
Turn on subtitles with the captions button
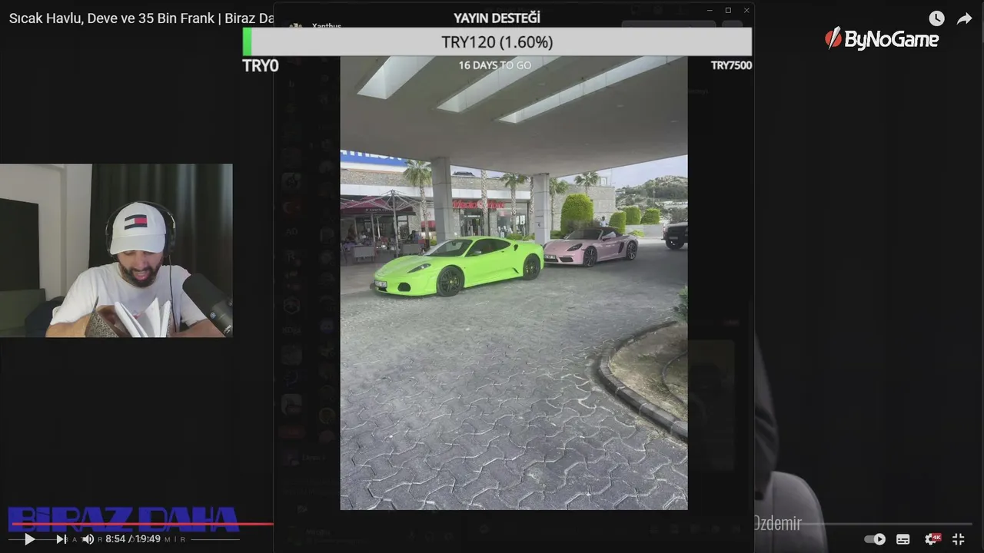coord(903,539)
